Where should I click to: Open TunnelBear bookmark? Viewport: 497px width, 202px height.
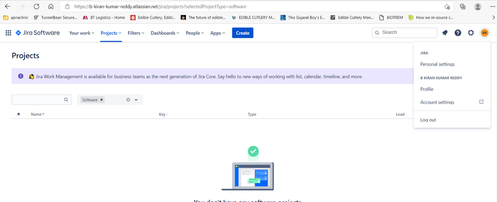55,18
